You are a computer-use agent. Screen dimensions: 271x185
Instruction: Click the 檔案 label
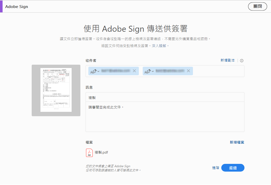[89, 142]
